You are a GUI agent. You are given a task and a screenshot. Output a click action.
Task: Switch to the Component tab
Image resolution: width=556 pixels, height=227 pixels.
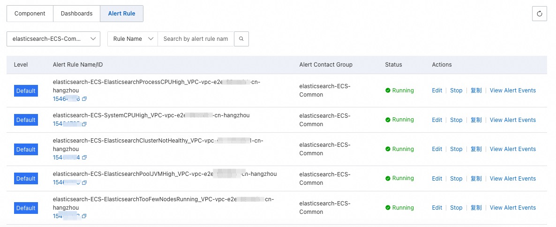coord(30,14)
